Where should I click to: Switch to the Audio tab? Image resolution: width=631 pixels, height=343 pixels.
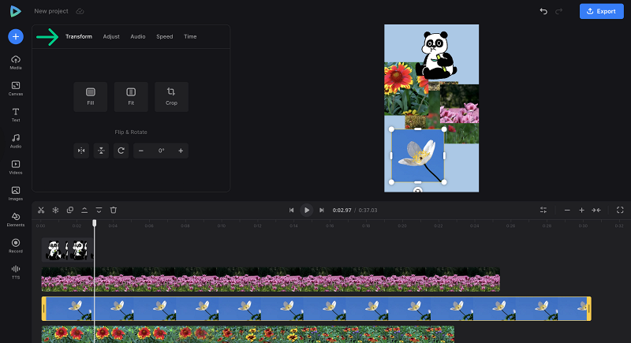point(137,36)
